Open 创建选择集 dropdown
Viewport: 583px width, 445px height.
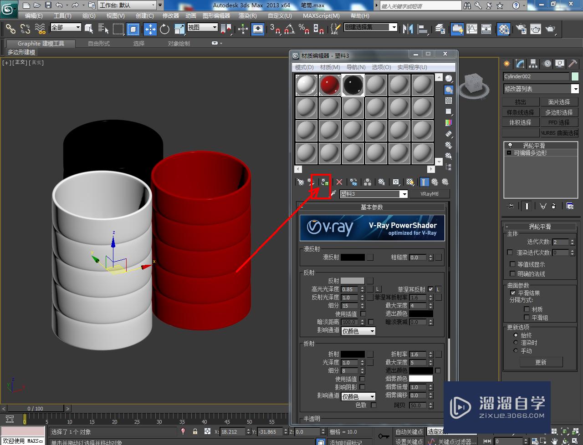(x=370, y=27)
